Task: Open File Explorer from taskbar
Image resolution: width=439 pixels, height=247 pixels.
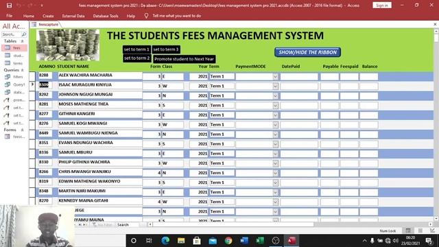Action: tap(181, 241)
